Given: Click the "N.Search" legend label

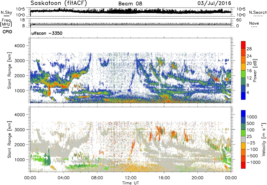Looking at the screenshot, I should coord(258,12).
